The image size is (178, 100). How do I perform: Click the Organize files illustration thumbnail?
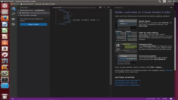pos(126,47)
